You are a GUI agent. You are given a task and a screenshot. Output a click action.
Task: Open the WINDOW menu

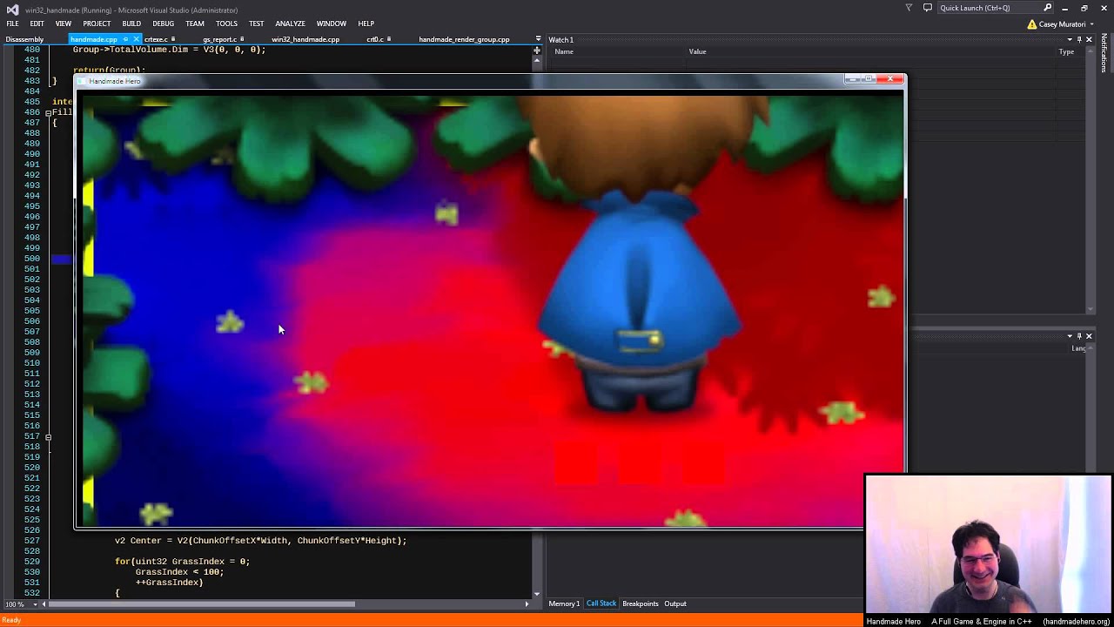pyautogui.click(x=332, y=24)
